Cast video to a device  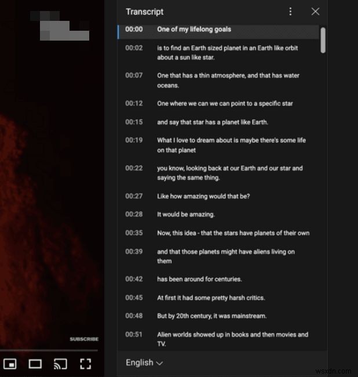[60, 364]
